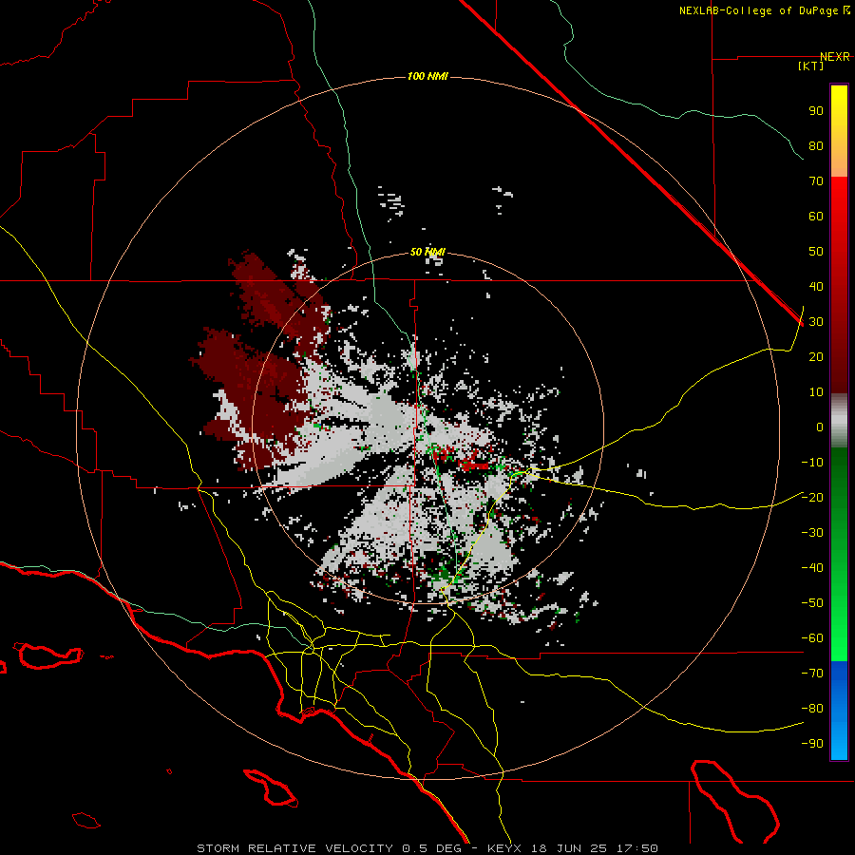Click the -80 value on velocity scale
Viewport: 855px width, 855px height.
tap(812, 709)
